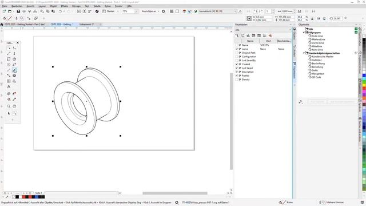The height and width of the screenshot is (206, 366).
Task: Click the Wert column header
Action: pos(268,41)
